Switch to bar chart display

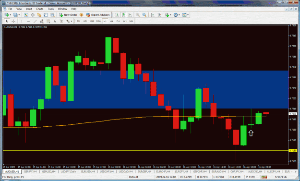pos(117,15)
